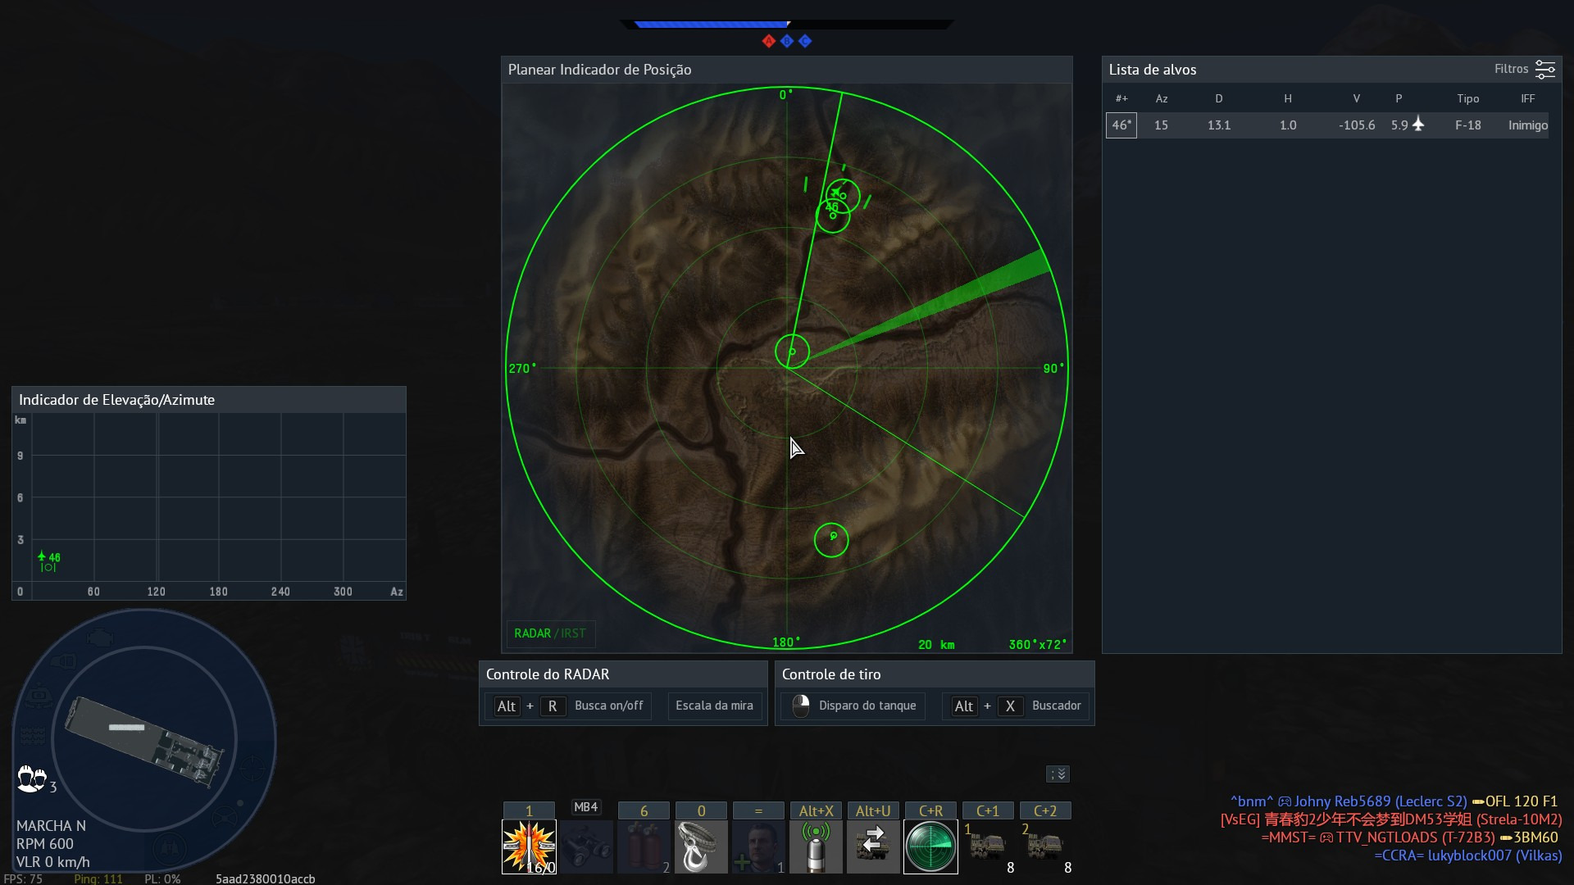Toggle radar Busca on/off
The height and width of the screenshot is (885, 1574).
click(608, 706)
